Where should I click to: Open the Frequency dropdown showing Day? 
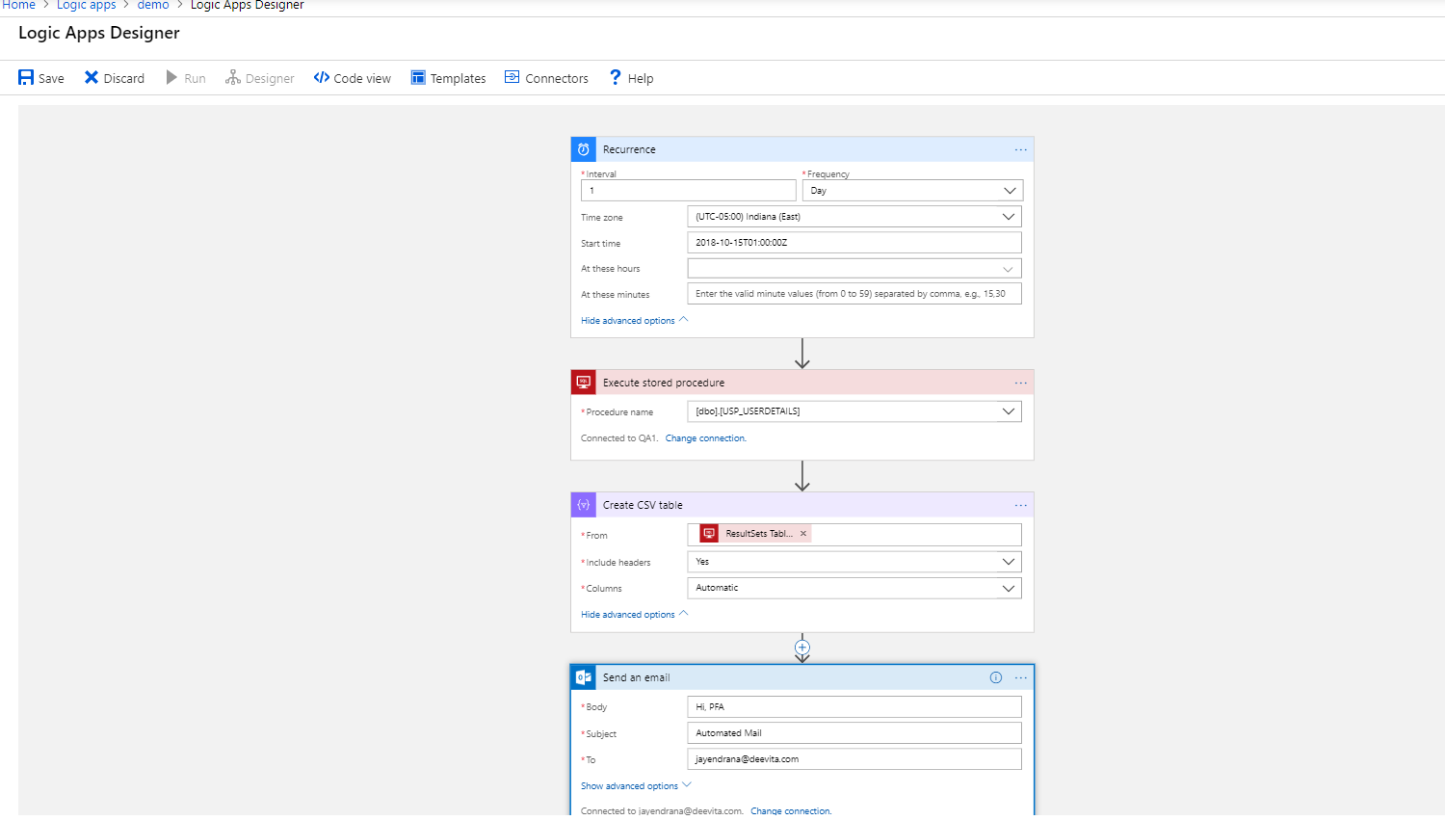[912, 191]
